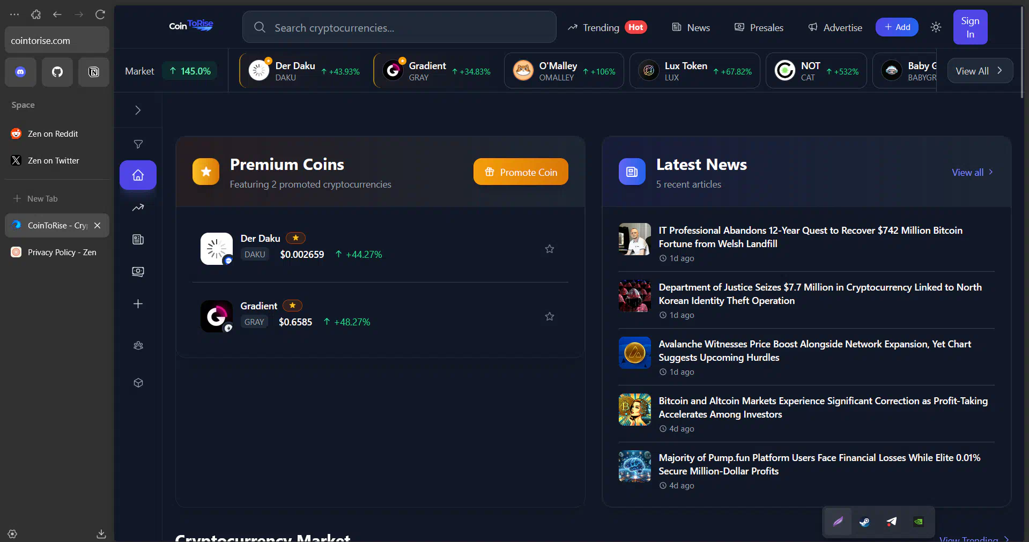1029x542 pixels.
Task: Click the Promote Coin button
Action: [x=520, y=172]
